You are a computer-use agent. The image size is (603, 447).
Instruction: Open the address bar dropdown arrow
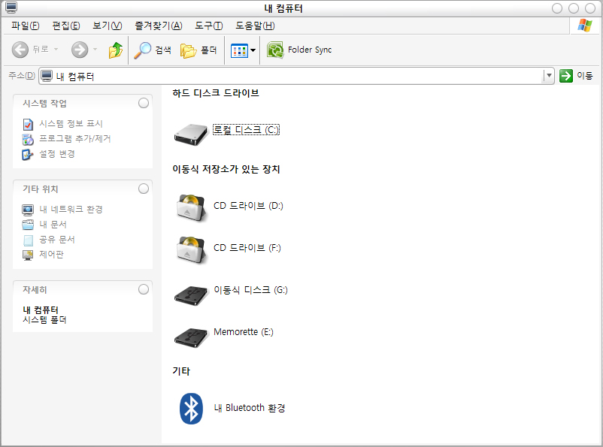(x=549, y=76)
